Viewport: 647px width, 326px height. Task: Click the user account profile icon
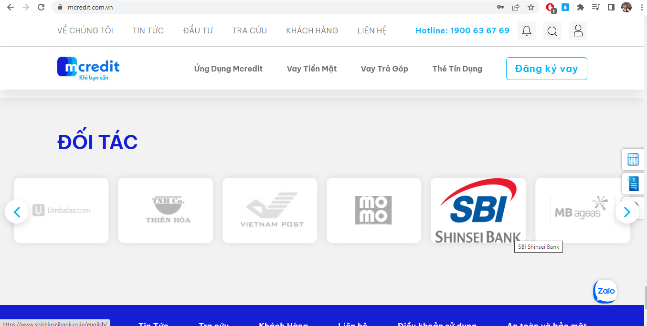click(578, 31)
